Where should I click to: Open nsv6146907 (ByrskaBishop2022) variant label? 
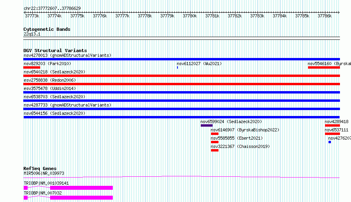click(x=245, y=130)
